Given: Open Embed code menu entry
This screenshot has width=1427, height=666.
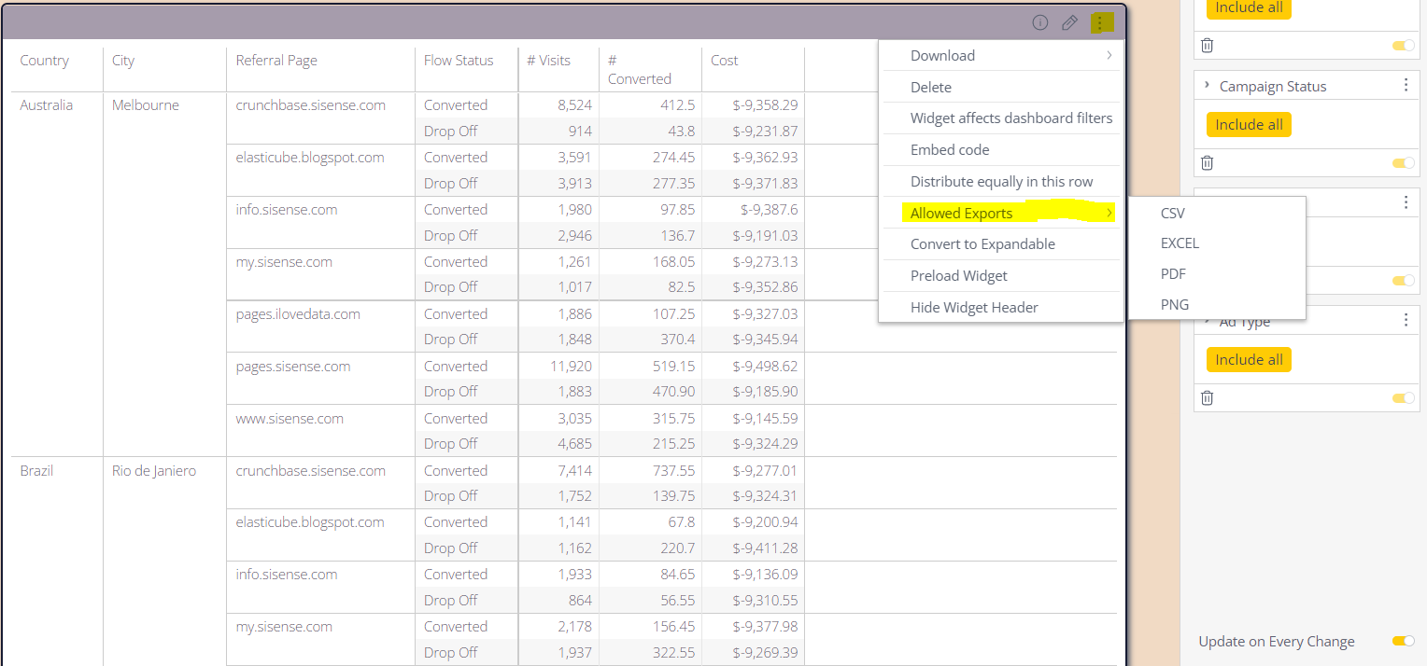Looking at the screenshot, I should (1000, 149).
